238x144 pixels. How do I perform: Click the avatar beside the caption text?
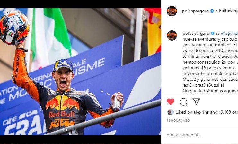point(172,35)
